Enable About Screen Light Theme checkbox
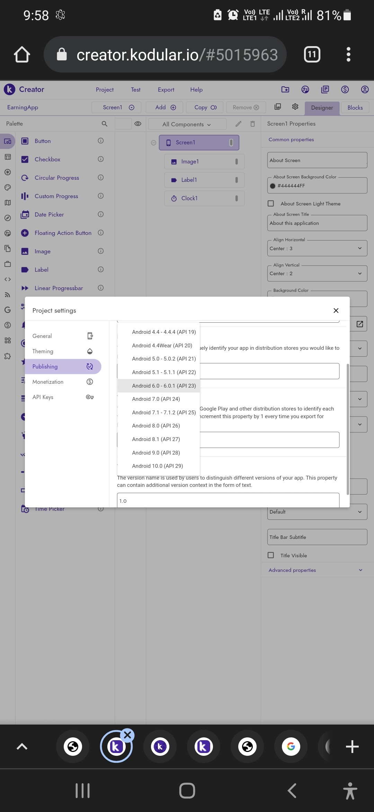 (271, 204)
